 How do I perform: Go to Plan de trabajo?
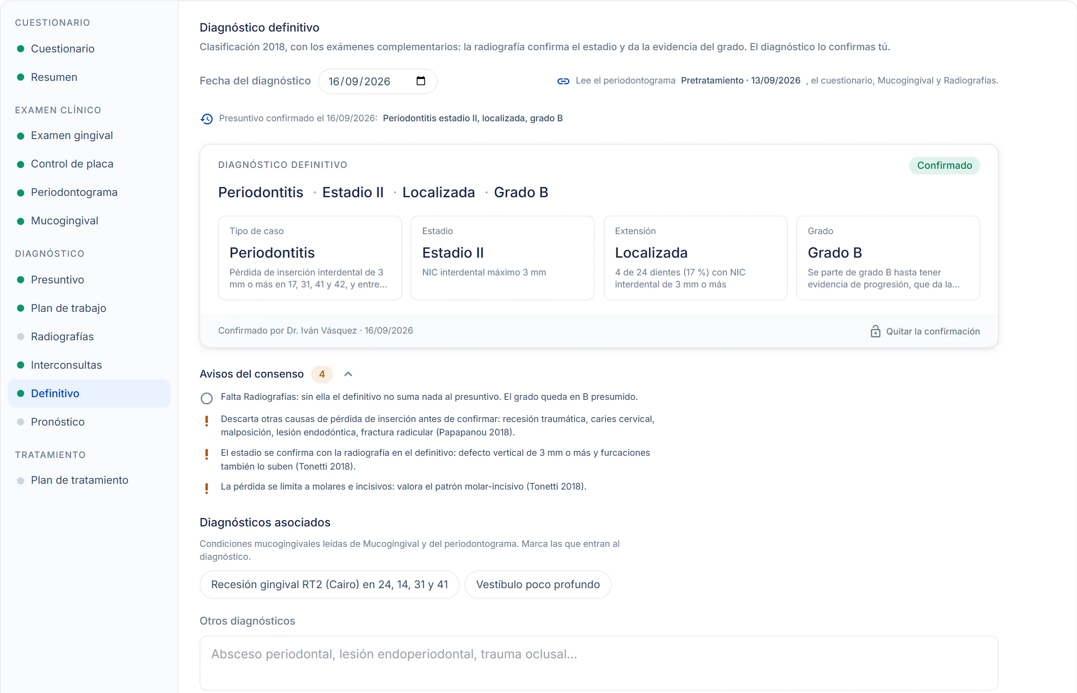(x=89, y=308)
